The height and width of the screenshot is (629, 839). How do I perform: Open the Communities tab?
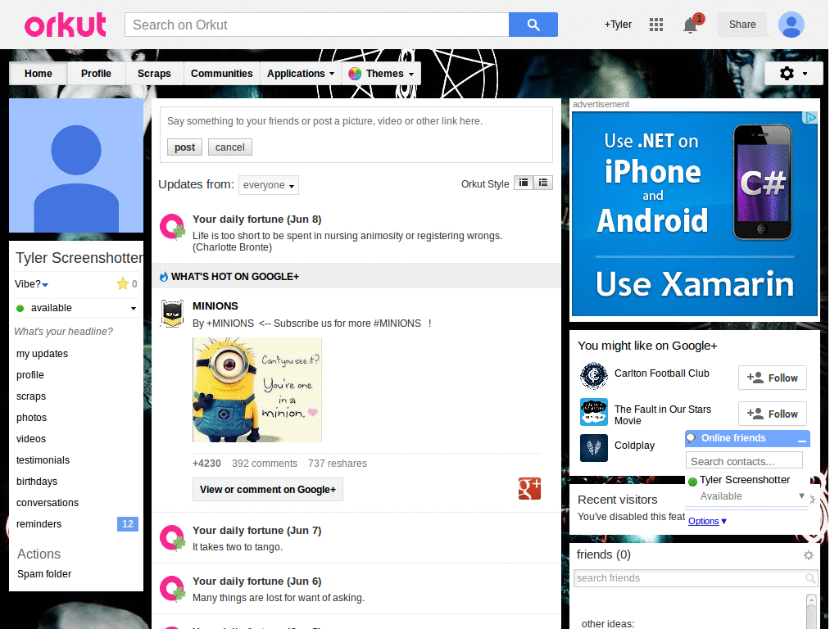pyautogui.click(x=221, y=73)
